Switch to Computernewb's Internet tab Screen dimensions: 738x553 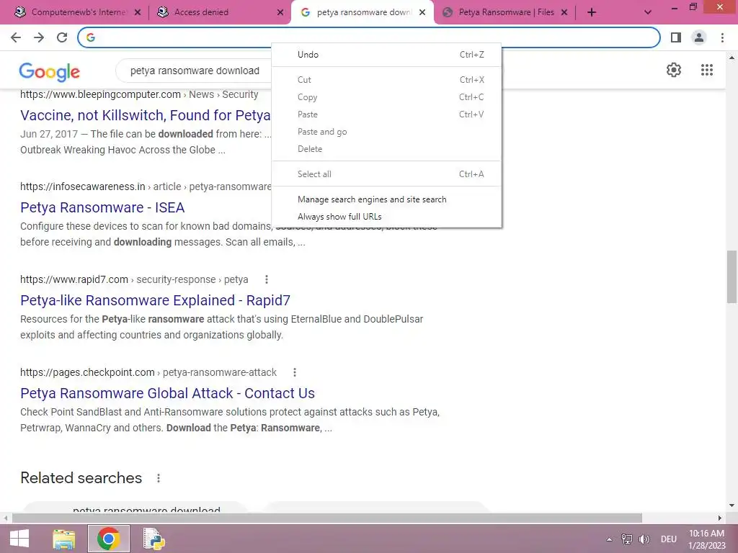click(78, 12)
